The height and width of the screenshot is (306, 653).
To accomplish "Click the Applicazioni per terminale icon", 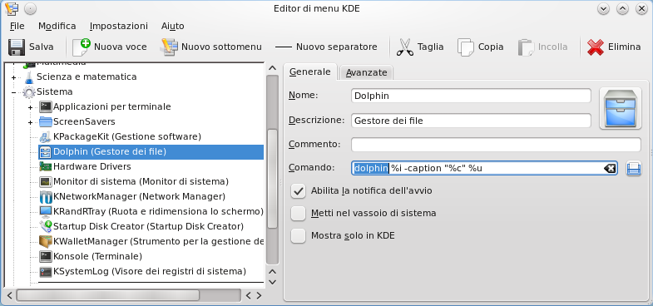I will (x=46, y=107).
